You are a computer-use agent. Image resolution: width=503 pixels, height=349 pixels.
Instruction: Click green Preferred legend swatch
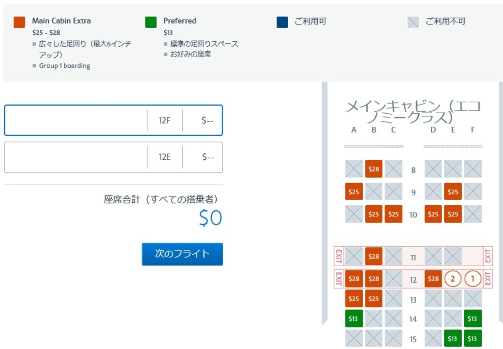151,22
